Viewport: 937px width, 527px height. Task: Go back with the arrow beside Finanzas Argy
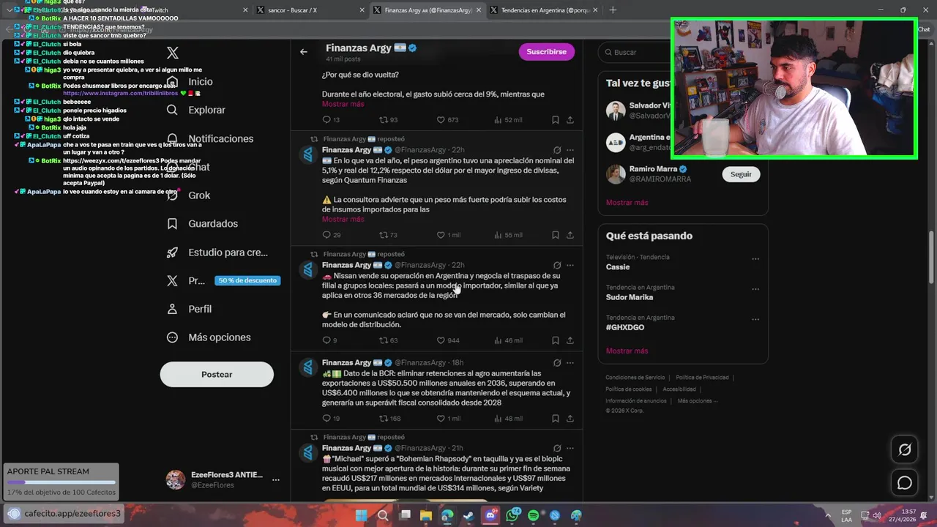pyautogui.click(x=304, y=52)
